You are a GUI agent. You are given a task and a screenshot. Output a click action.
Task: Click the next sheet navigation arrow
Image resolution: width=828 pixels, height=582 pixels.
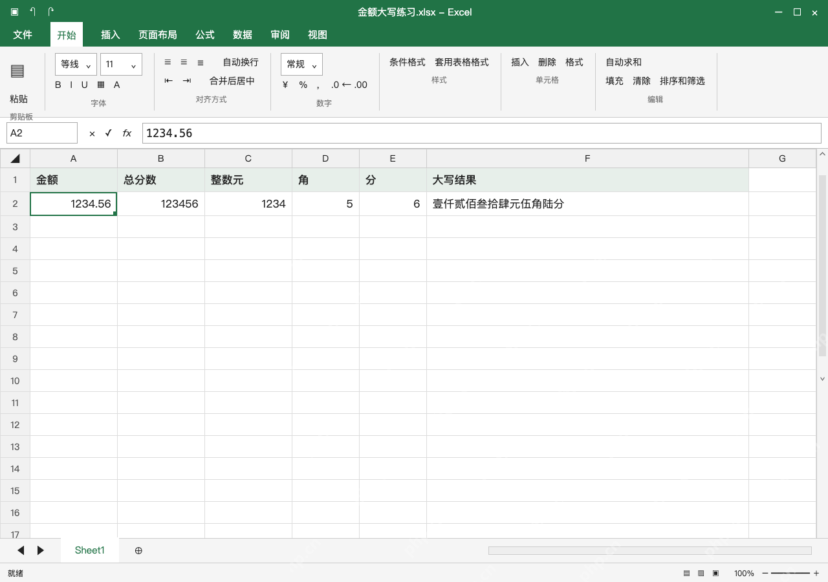point(41,550)
